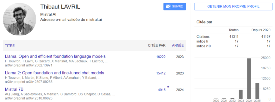View the 16222 citations for Llama

pos(161,57)
